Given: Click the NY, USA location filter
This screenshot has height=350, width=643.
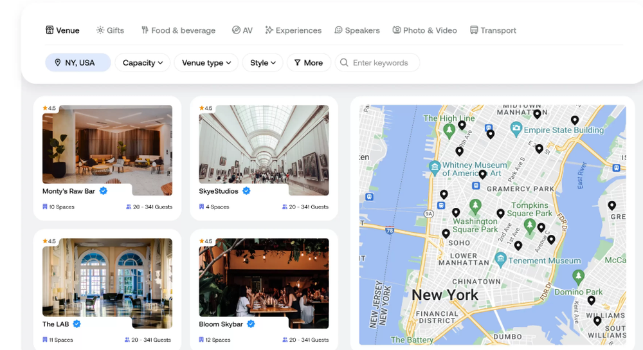Looking at the screenshot, I should click(78, 63).
